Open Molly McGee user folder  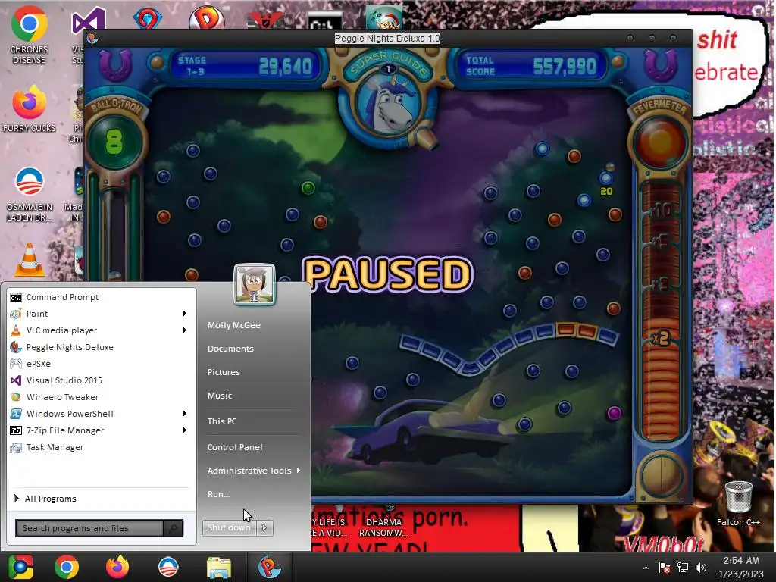point(233,325)
